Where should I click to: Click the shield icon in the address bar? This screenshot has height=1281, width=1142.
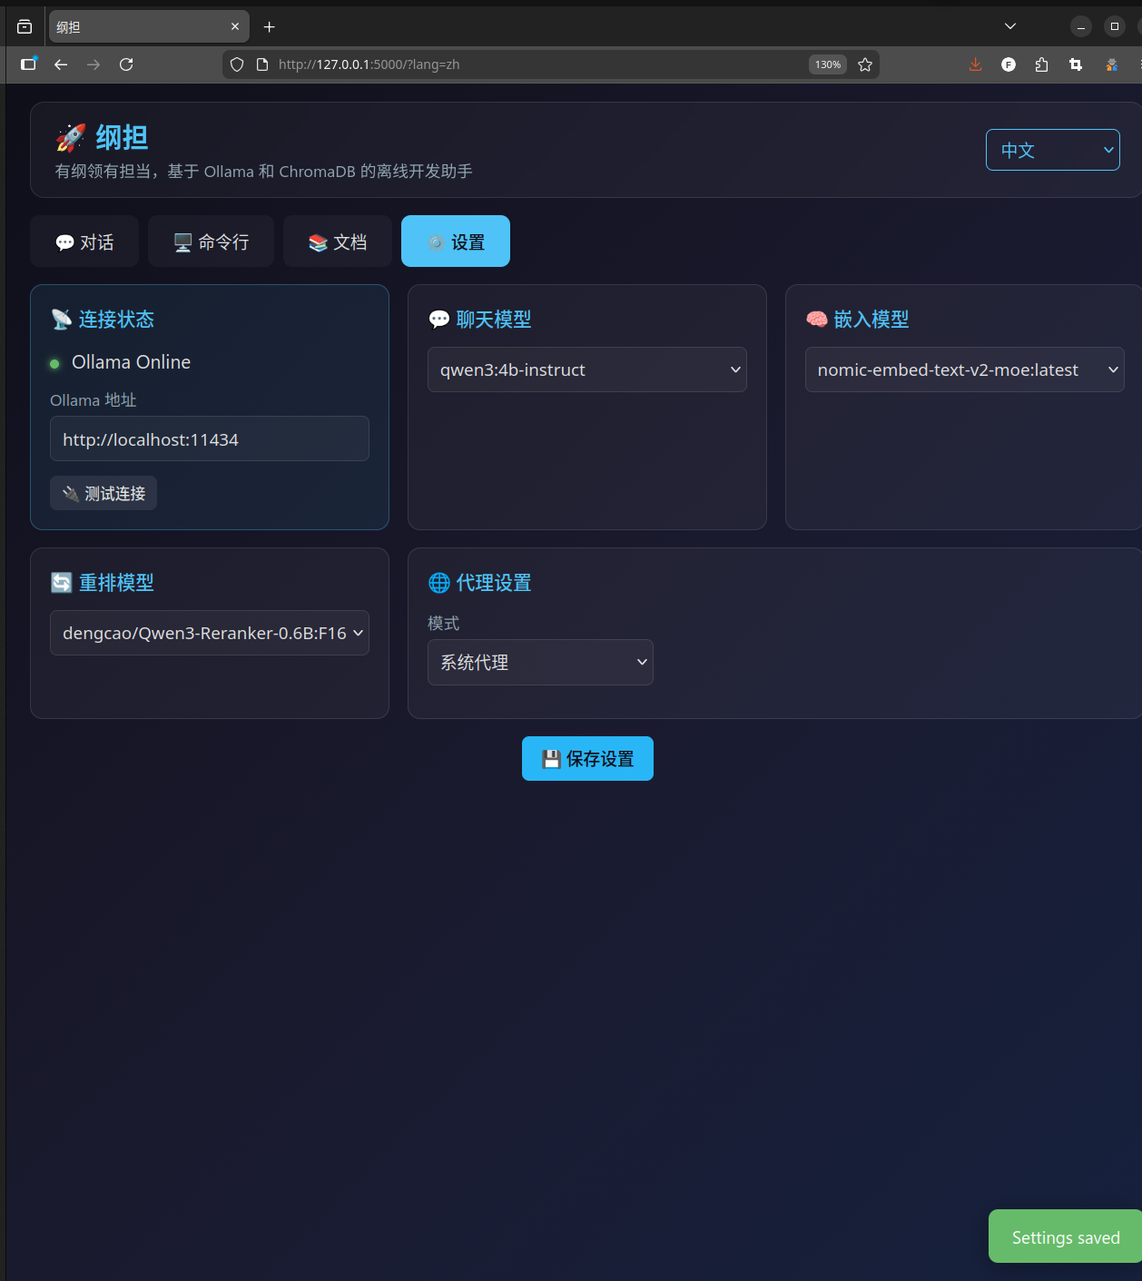point(236,64)
